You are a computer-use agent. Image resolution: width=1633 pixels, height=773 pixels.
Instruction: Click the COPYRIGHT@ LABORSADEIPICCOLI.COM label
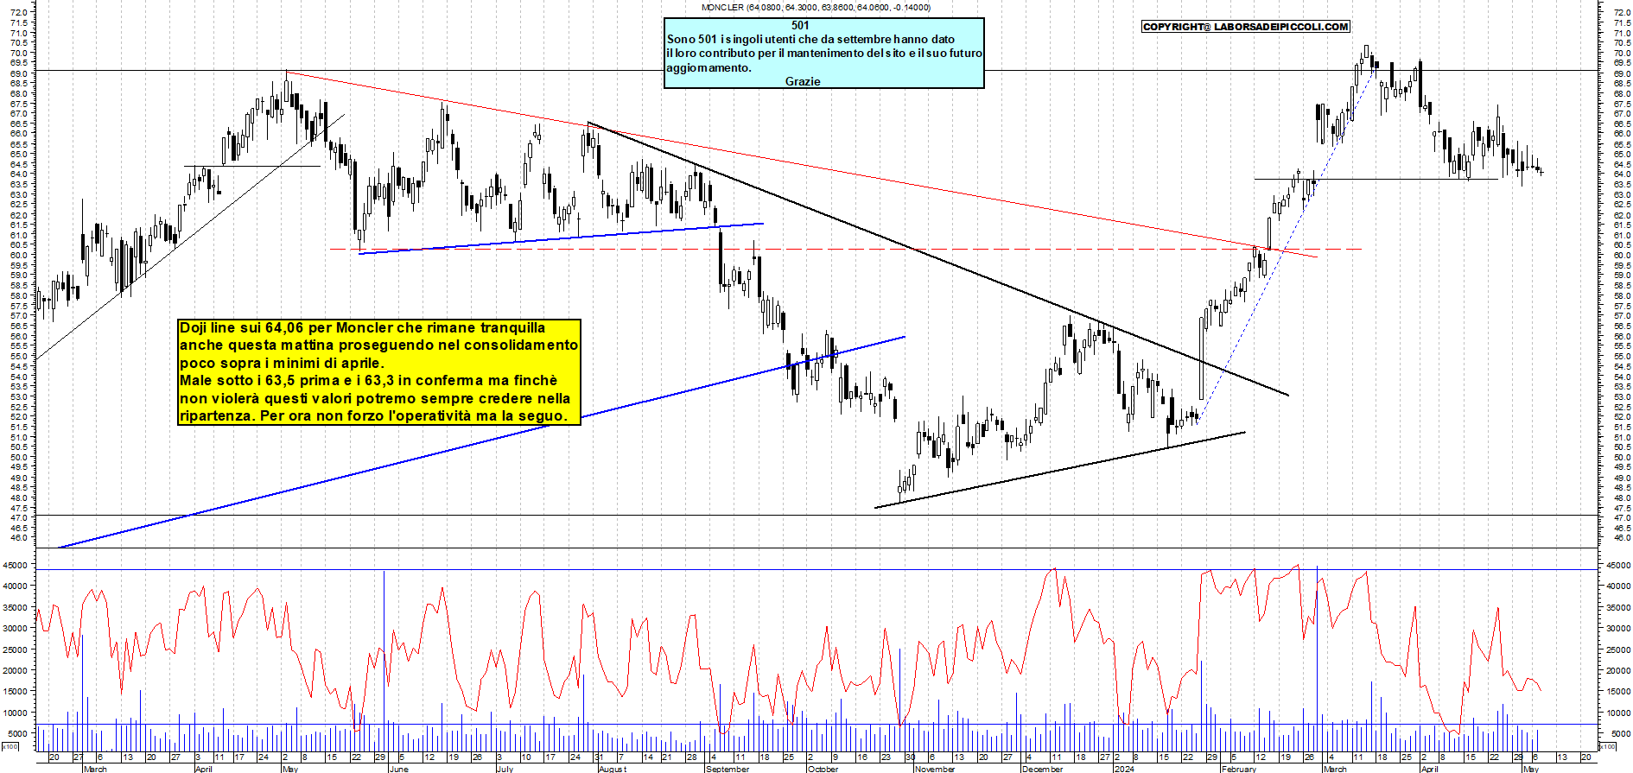point(1245,27)
